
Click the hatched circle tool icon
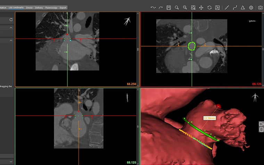(251, 8)
